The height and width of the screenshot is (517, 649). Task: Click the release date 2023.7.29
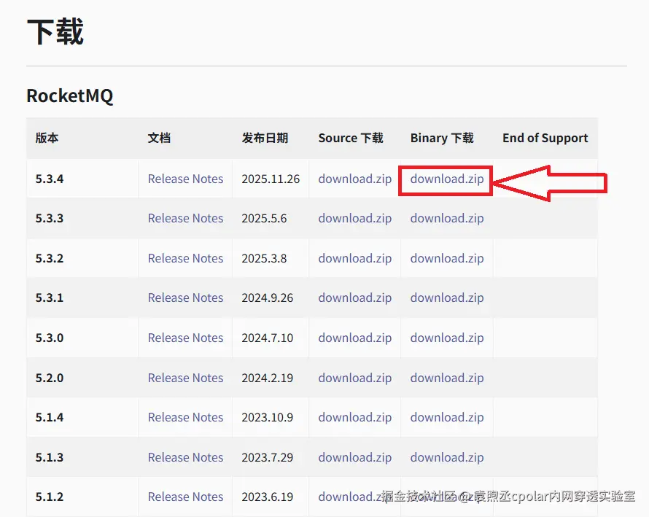(x=268, y=457)
